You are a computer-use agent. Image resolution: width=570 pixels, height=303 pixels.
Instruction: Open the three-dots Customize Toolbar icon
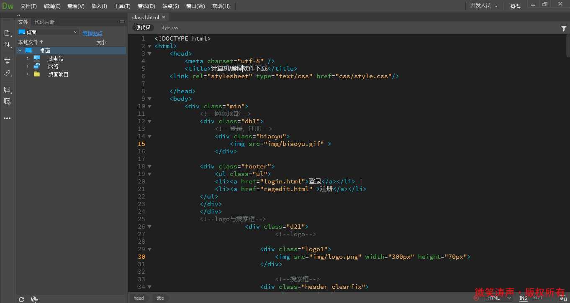7,118
